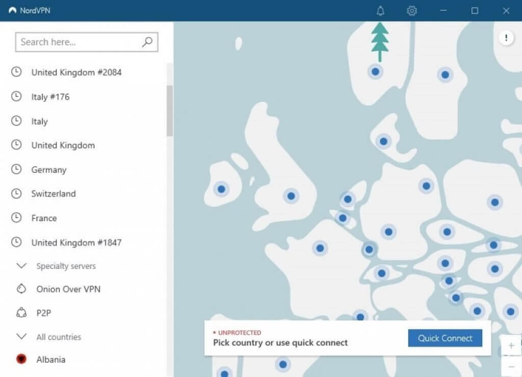522x377 pixels.
Task: Select the Denmark server pin on map
Action: [383, 142]
